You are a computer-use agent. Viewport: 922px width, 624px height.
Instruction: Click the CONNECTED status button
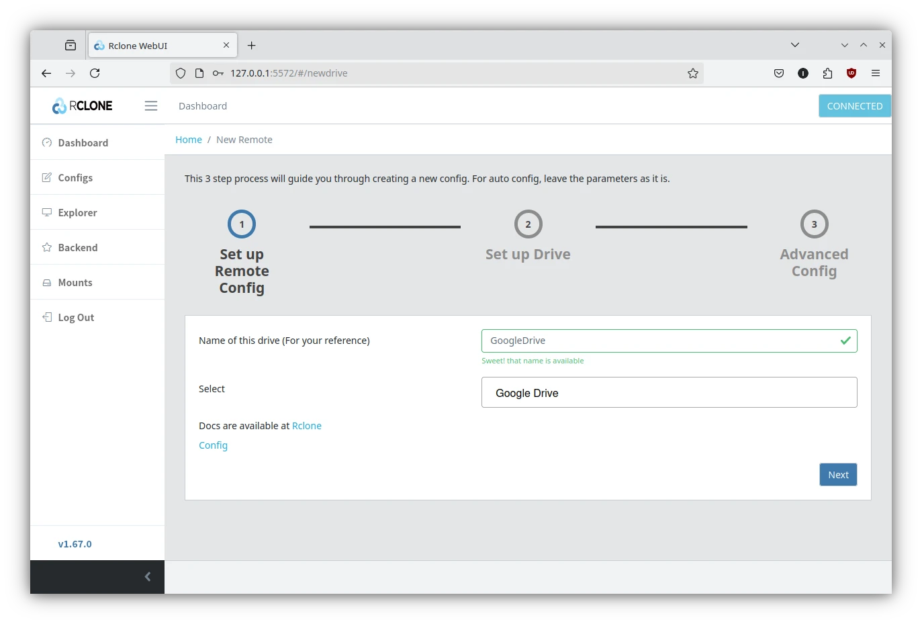[854, 106]
